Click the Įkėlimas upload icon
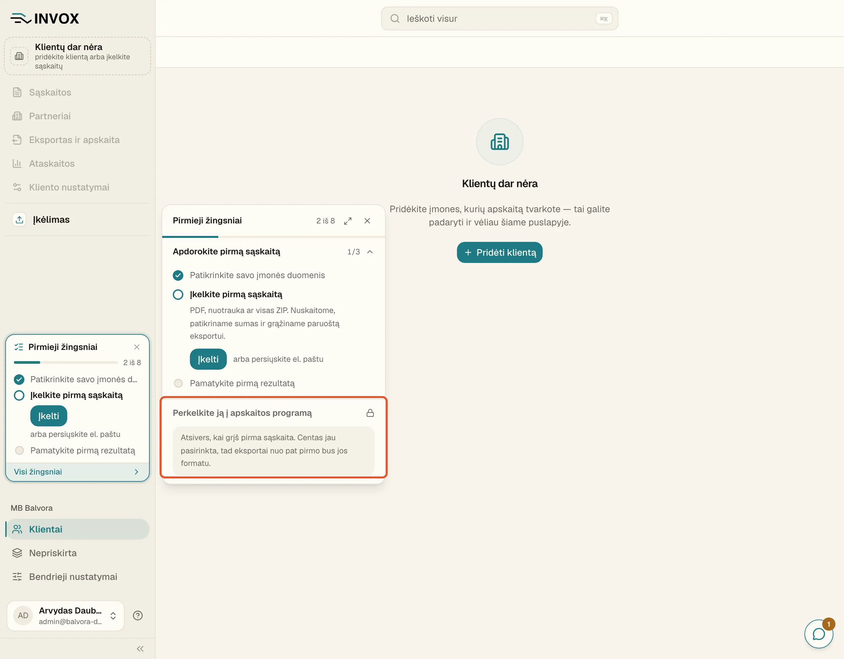The width and height of the screenshot is (844, 659). coord(19,220)
